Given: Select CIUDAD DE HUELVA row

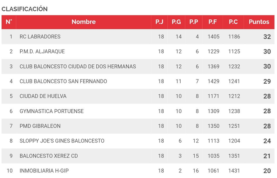Looking at the screenshot, I should click(x=43, y=96).
